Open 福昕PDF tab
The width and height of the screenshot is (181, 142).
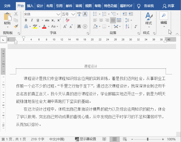126,6
